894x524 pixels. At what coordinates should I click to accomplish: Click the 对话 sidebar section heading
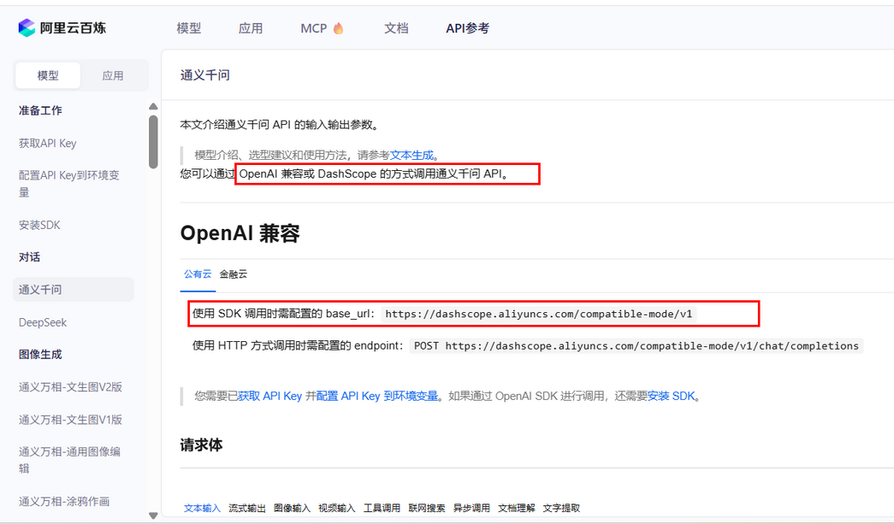click(x=29, y=257)
